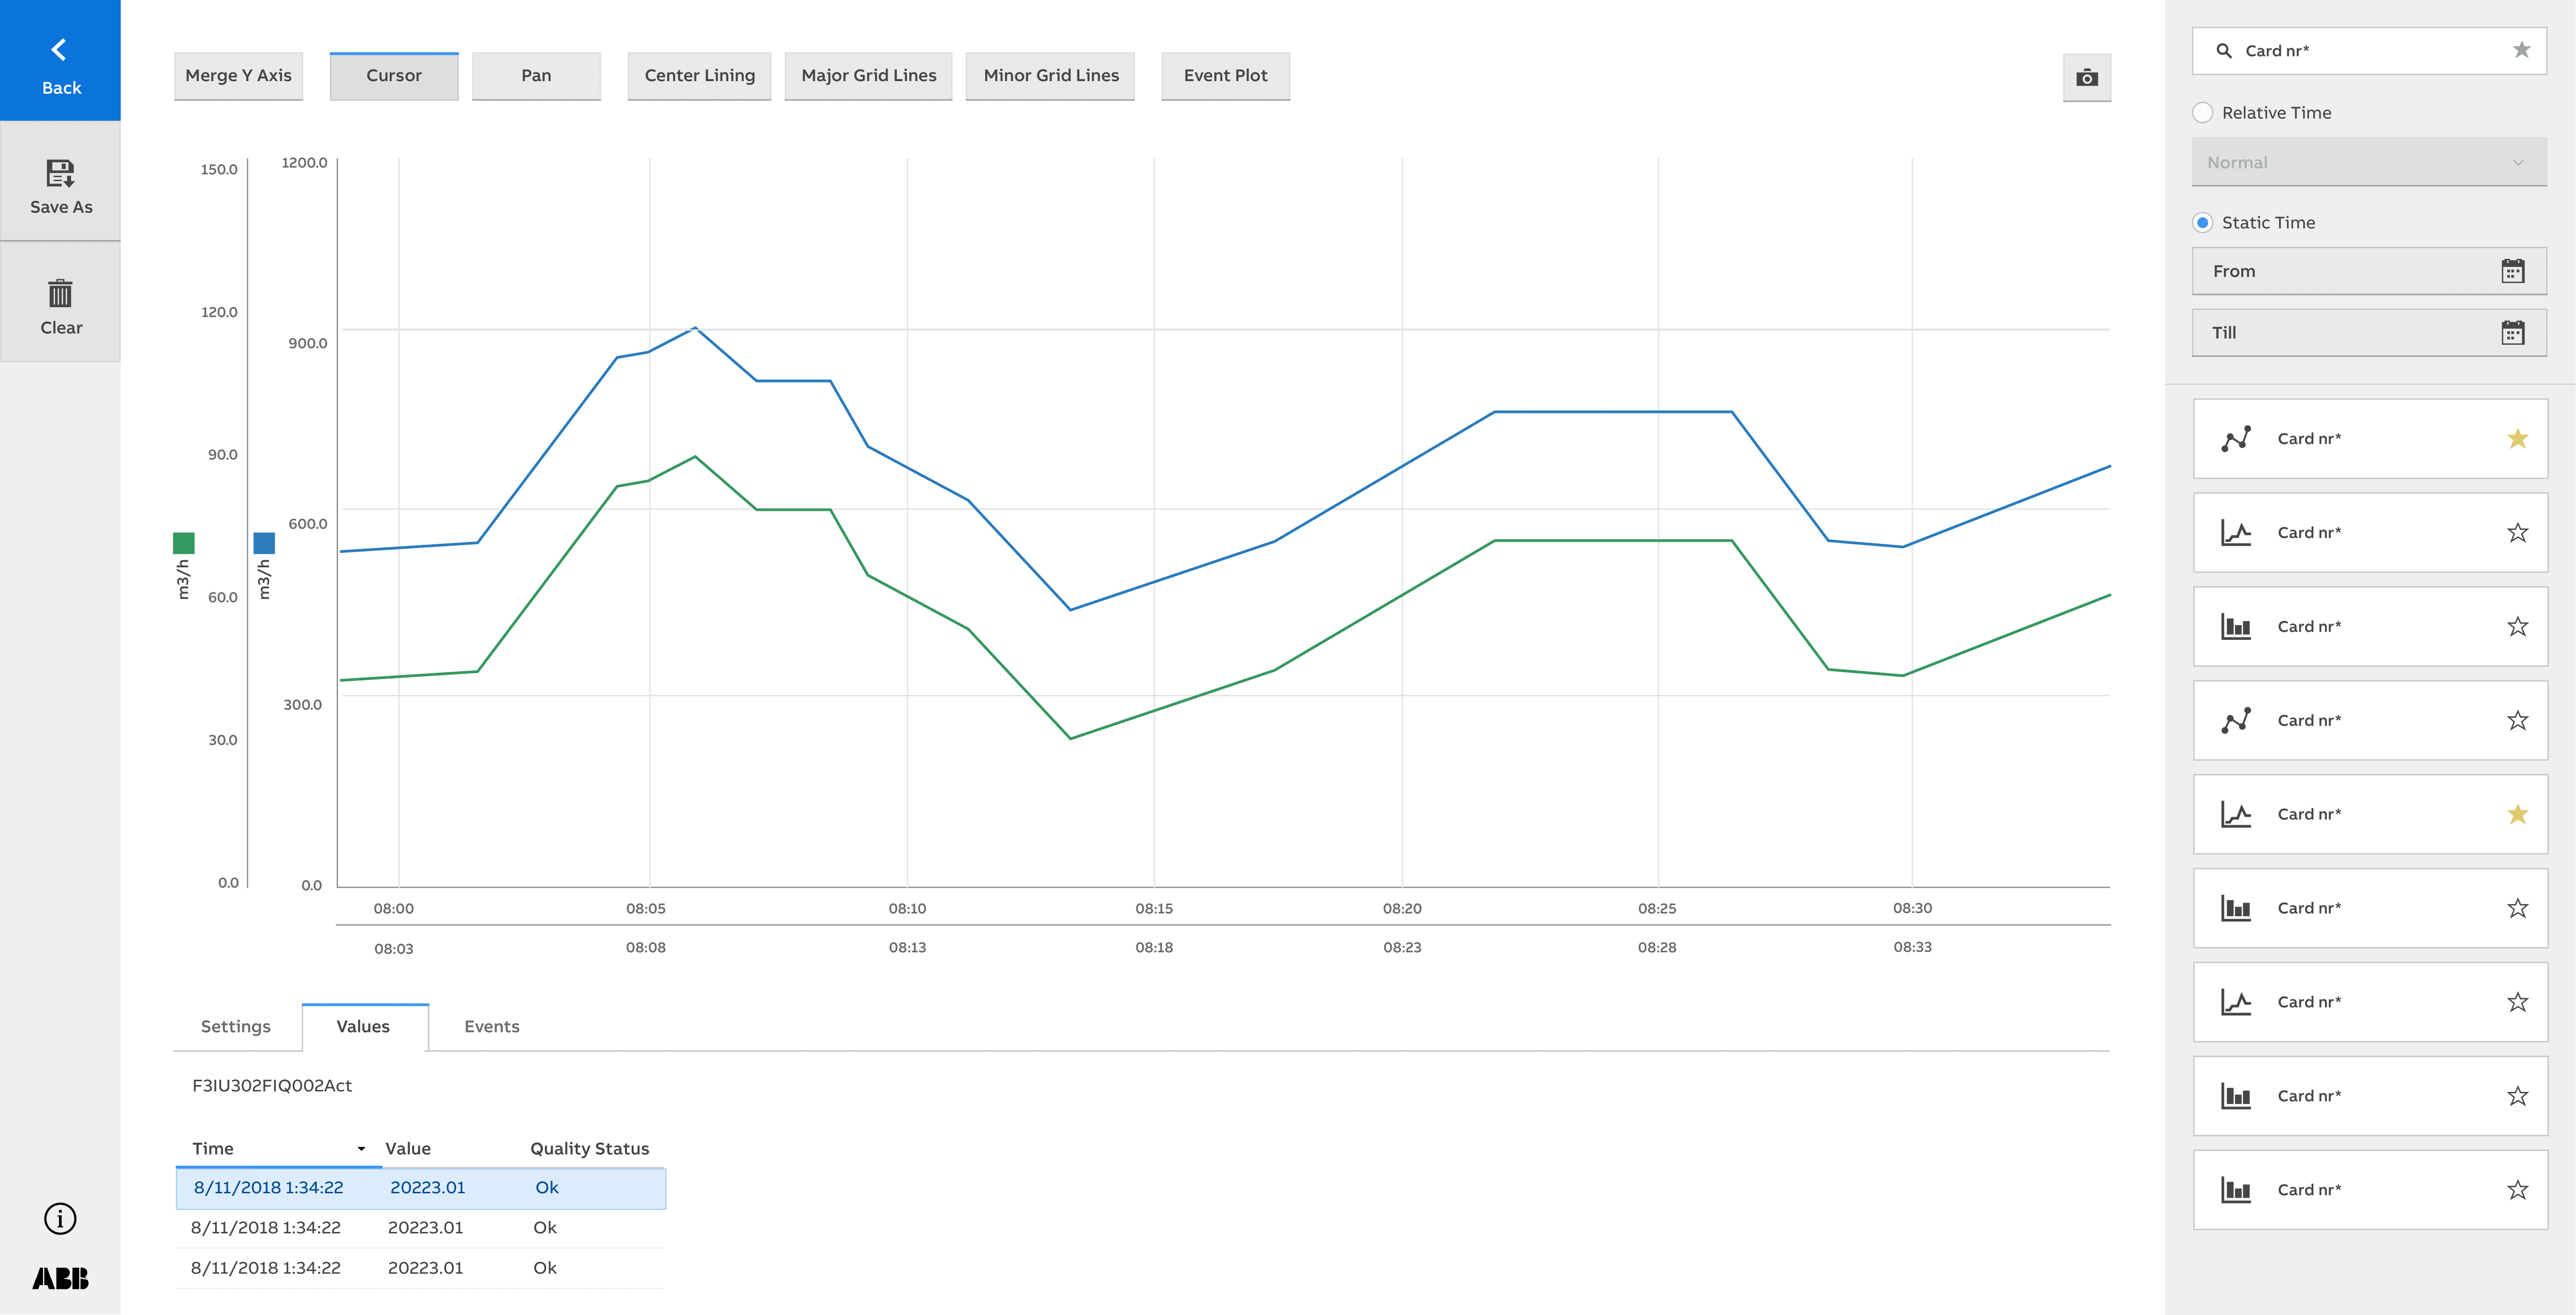
Task: Select the Static Time radio button
Action: pos(2202,223)
